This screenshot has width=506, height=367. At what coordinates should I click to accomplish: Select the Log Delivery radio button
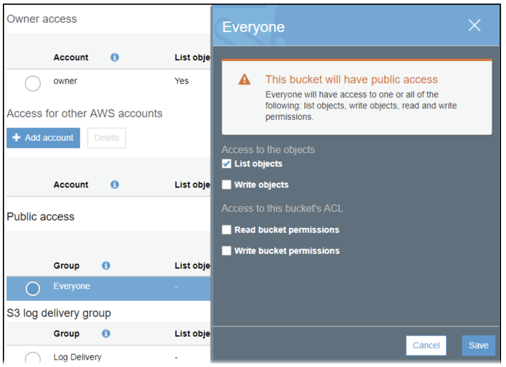pos(33,358)
